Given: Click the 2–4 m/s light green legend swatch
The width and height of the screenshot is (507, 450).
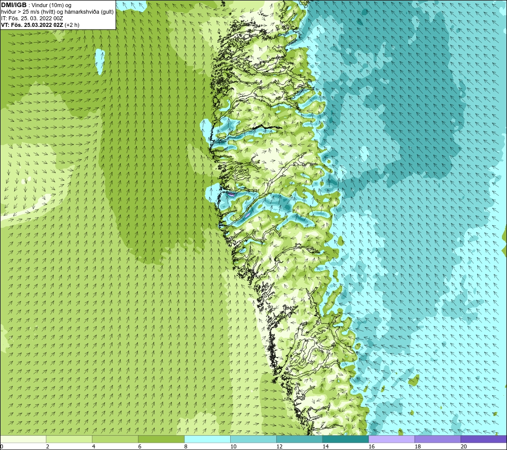Looking at the screenshot, I should click(x=69, y=439).
